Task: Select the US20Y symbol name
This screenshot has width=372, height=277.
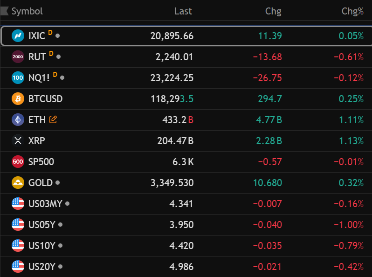Action: click(x=42, y=267)
